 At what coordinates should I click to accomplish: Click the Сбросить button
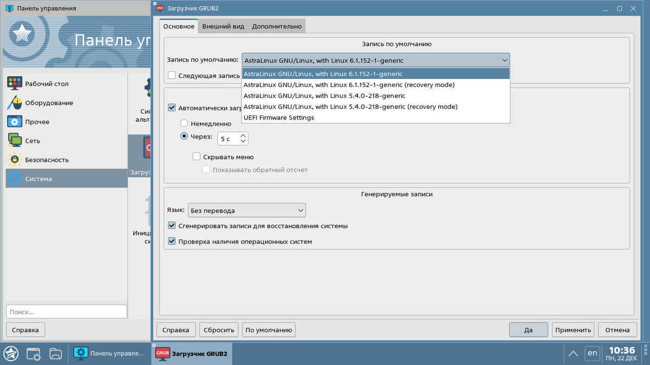(219, 329)
